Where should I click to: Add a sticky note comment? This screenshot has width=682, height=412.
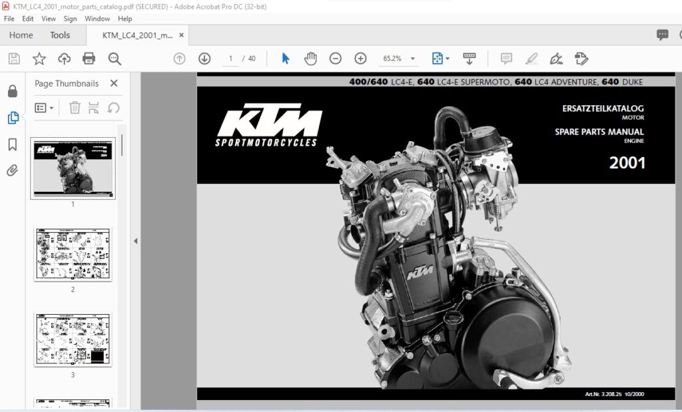pyautogui.click(x=506, y=59)
